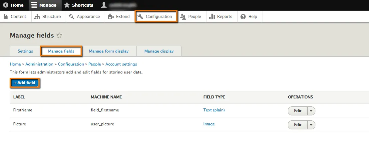Open the Shortcuts menu in top bar
Screen dimensions: 369x148
[x=79, y=5]
